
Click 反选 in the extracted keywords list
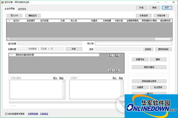coord(117,70)
